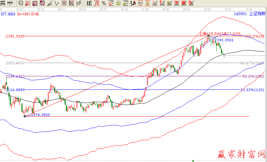The image size is (267, 162).
Task: Click the 50.0%(180) retracement level label
Action: 252,76
